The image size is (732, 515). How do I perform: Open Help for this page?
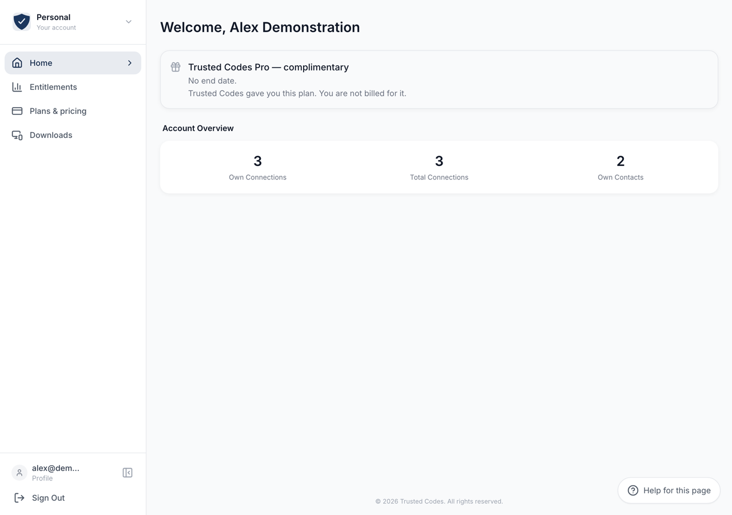(x=669, y=490)
